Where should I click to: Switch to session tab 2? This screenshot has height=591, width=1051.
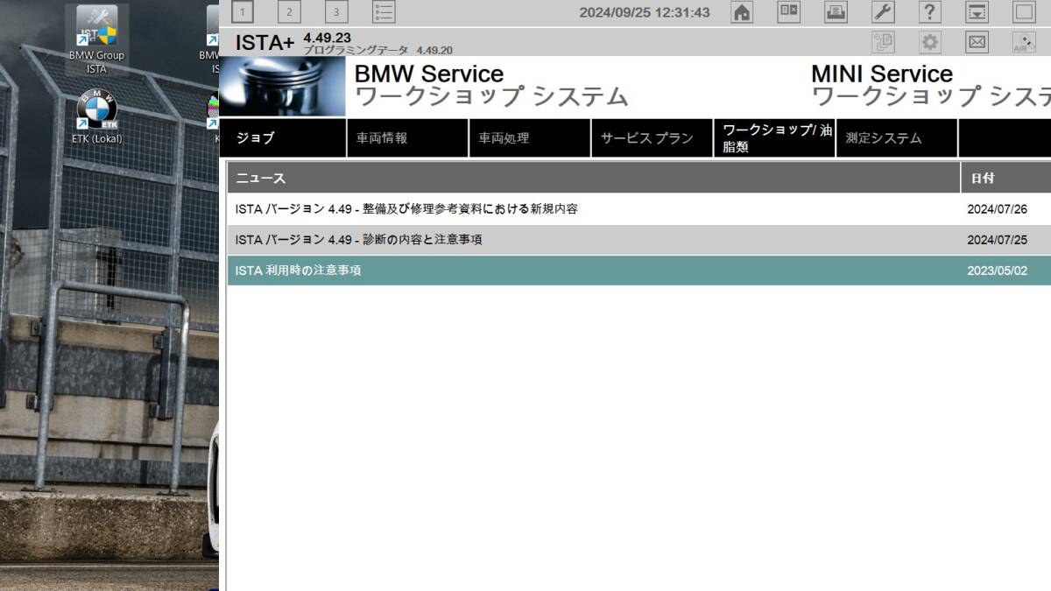click(x=289, y=11)
